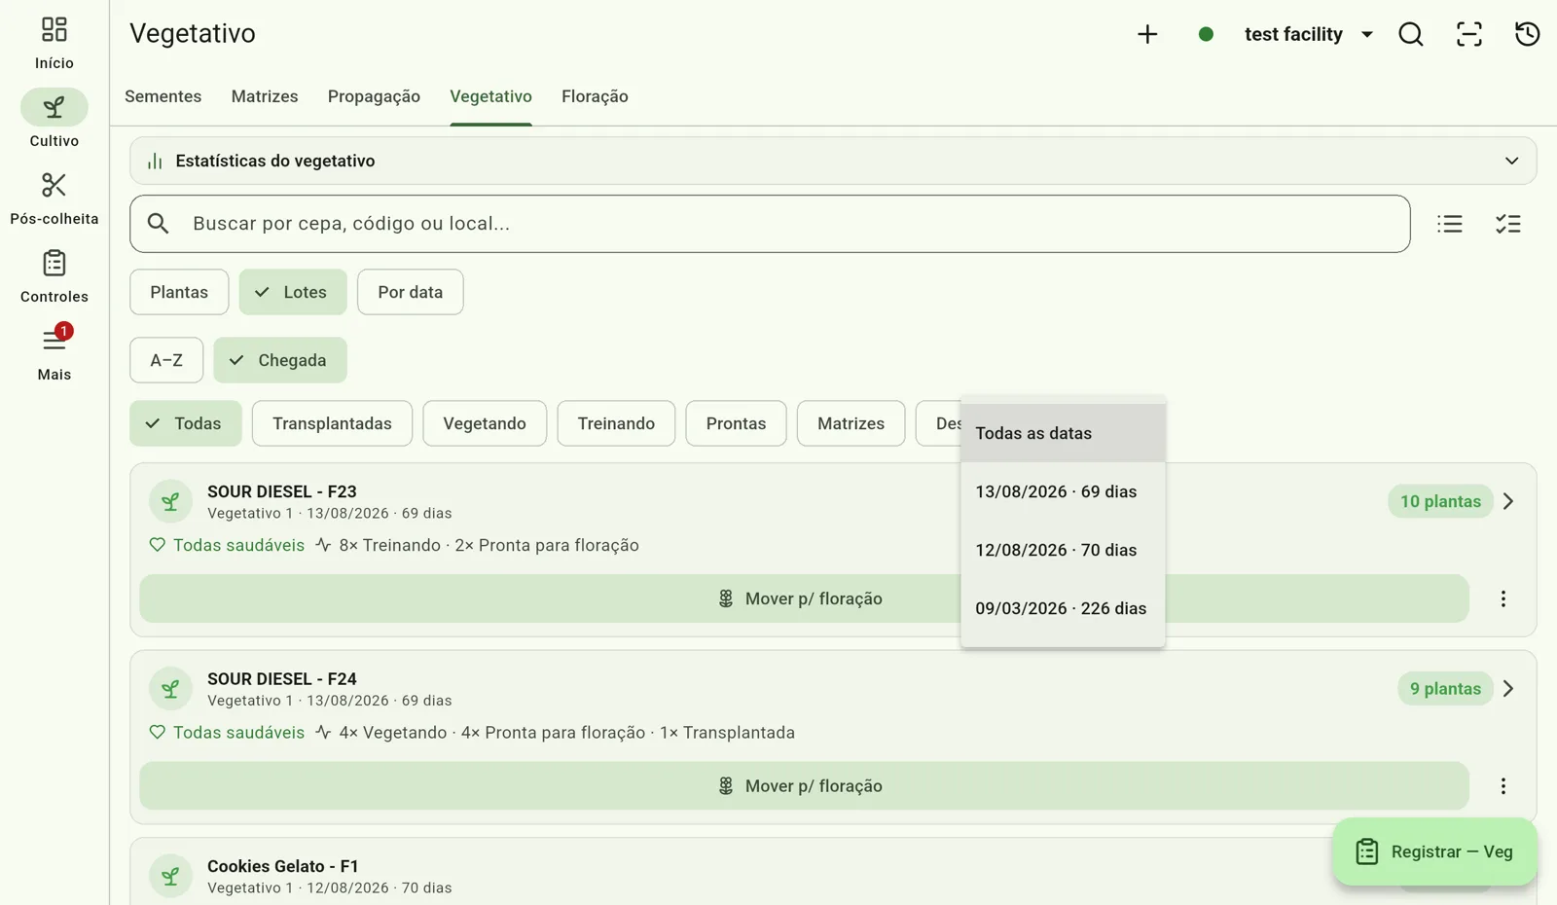Click the SOUR DIESEL - F24 sprout icon
1557x905 pixels.
click(x=170, y=688)
